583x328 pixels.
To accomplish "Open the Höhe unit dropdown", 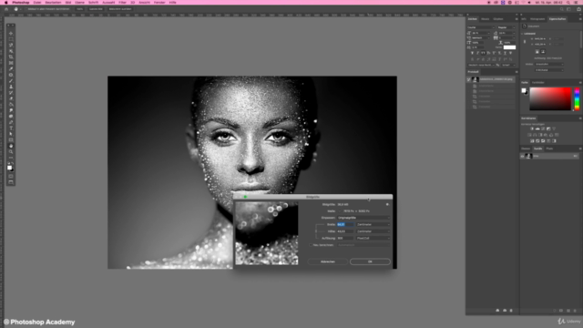I will point(373,231).
